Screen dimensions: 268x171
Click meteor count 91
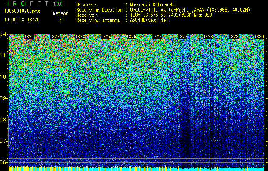pyautogui.click(x=62, y=20)
